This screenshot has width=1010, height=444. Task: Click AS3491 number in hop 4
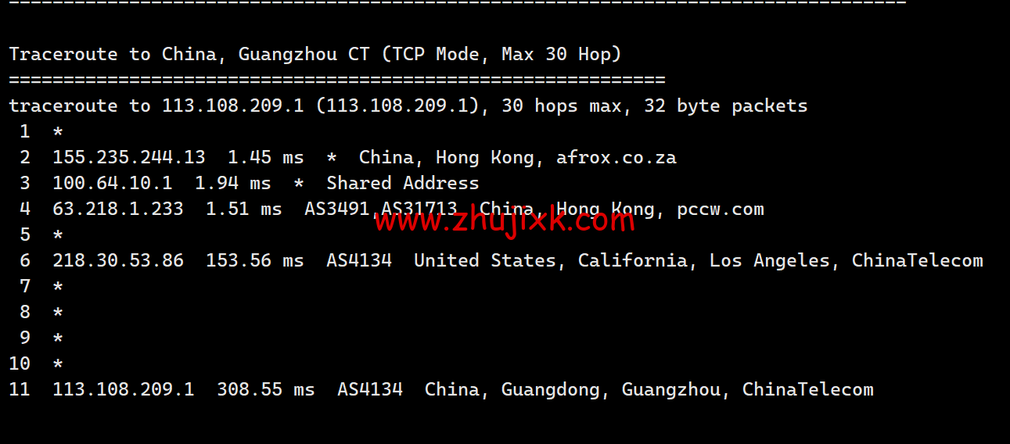[x=337, y=209]
